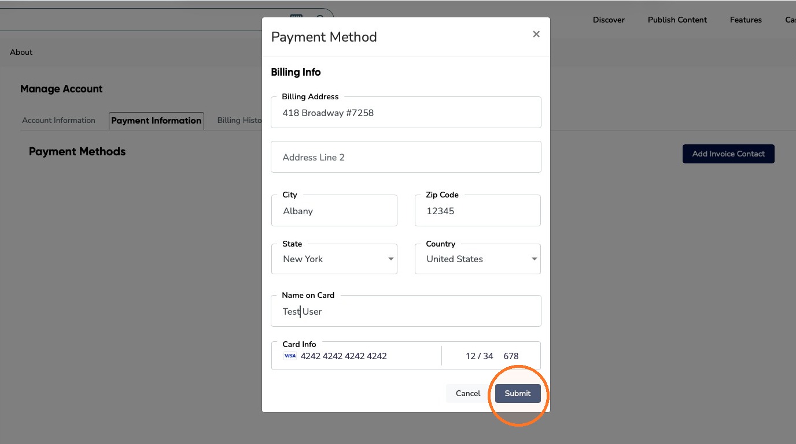This screenshot has width=796, height=444.
Task: Edit the City field containing Albany
Action: [x=334, y=211]
